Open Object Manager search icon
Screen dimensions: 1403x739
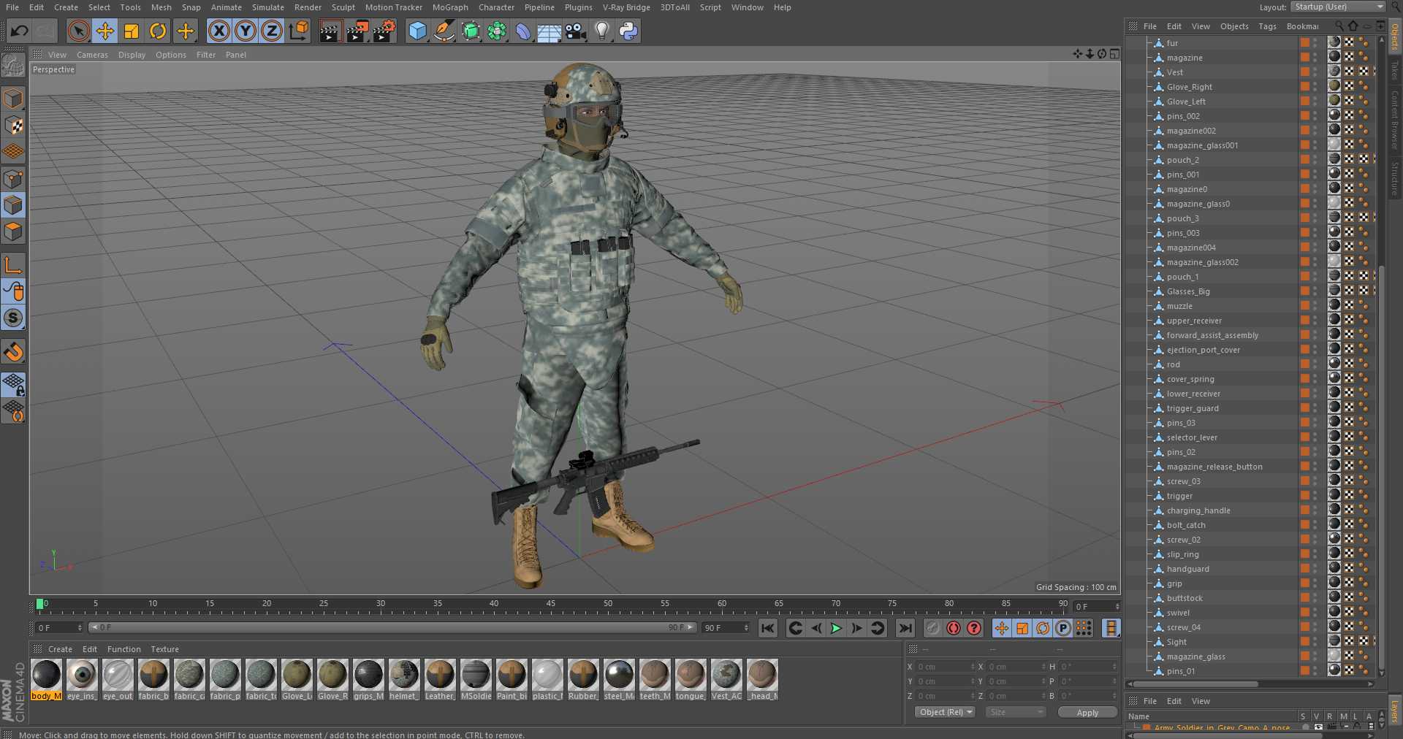click(1339, 26)
